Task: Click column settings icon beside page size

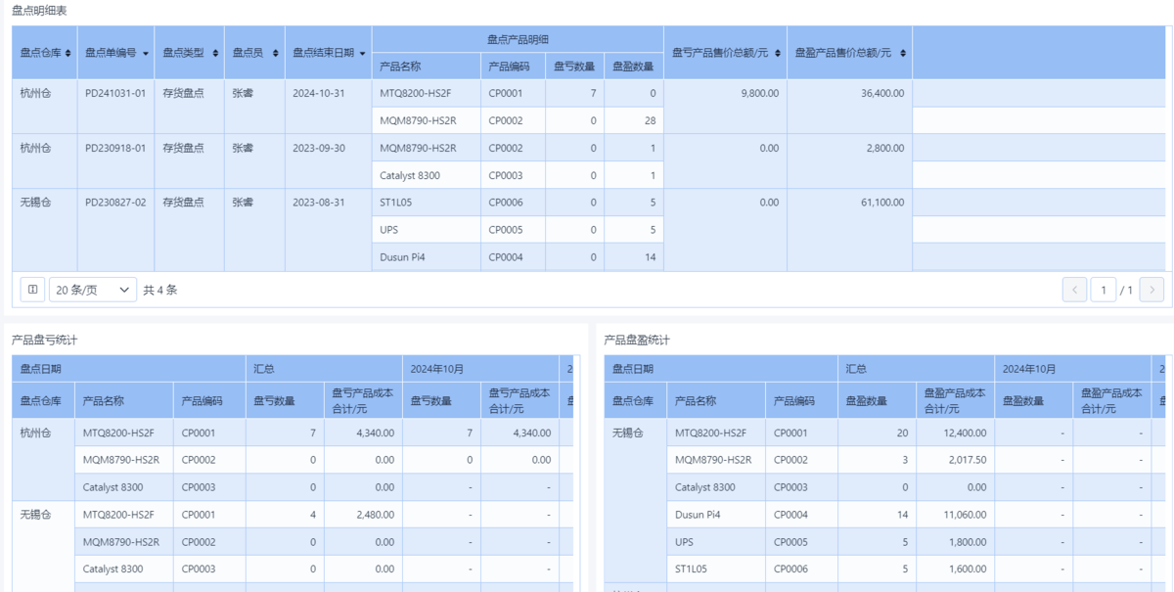Action: click(32, 290)
